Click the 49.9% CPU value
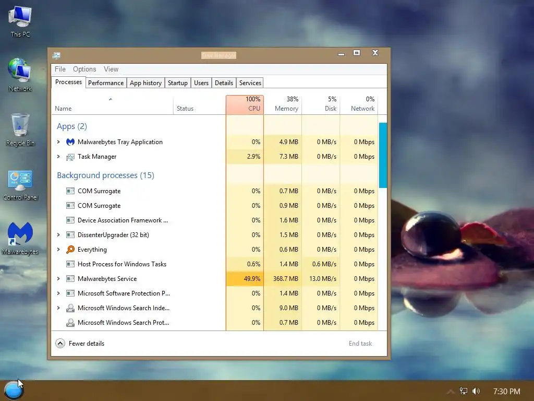The image size is (534, 401). [252, 279]
